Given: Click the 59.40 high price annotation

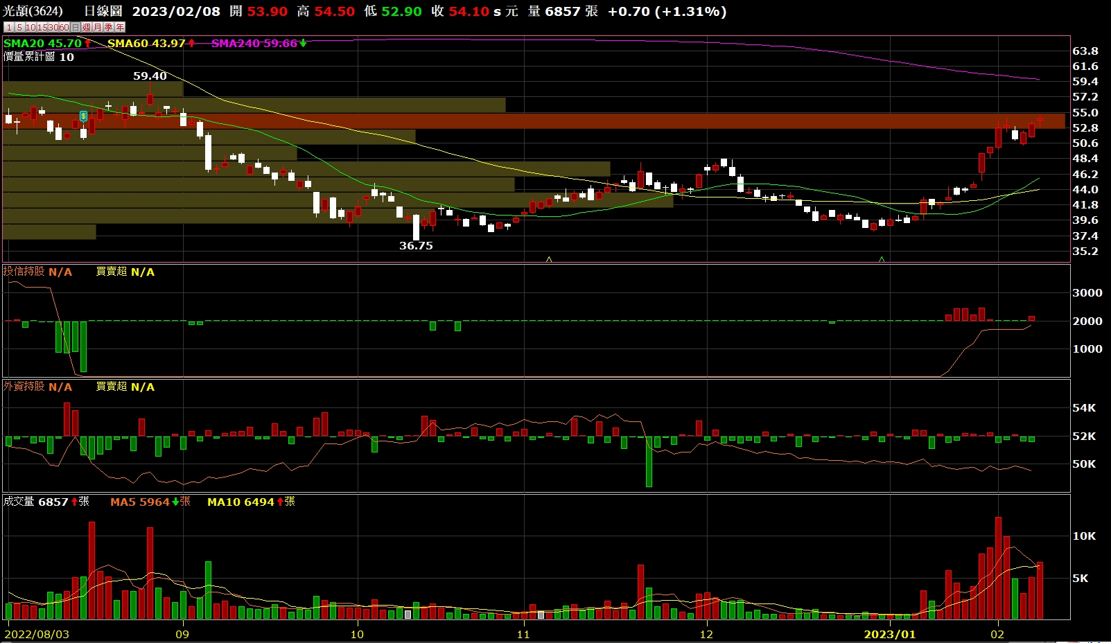Looking at the screenshot, I should 150,76.
